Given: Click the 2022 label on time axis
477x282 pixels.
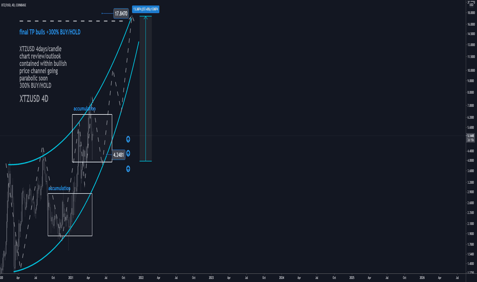Looking at the screenshot, I should click(x=141, y=278).
